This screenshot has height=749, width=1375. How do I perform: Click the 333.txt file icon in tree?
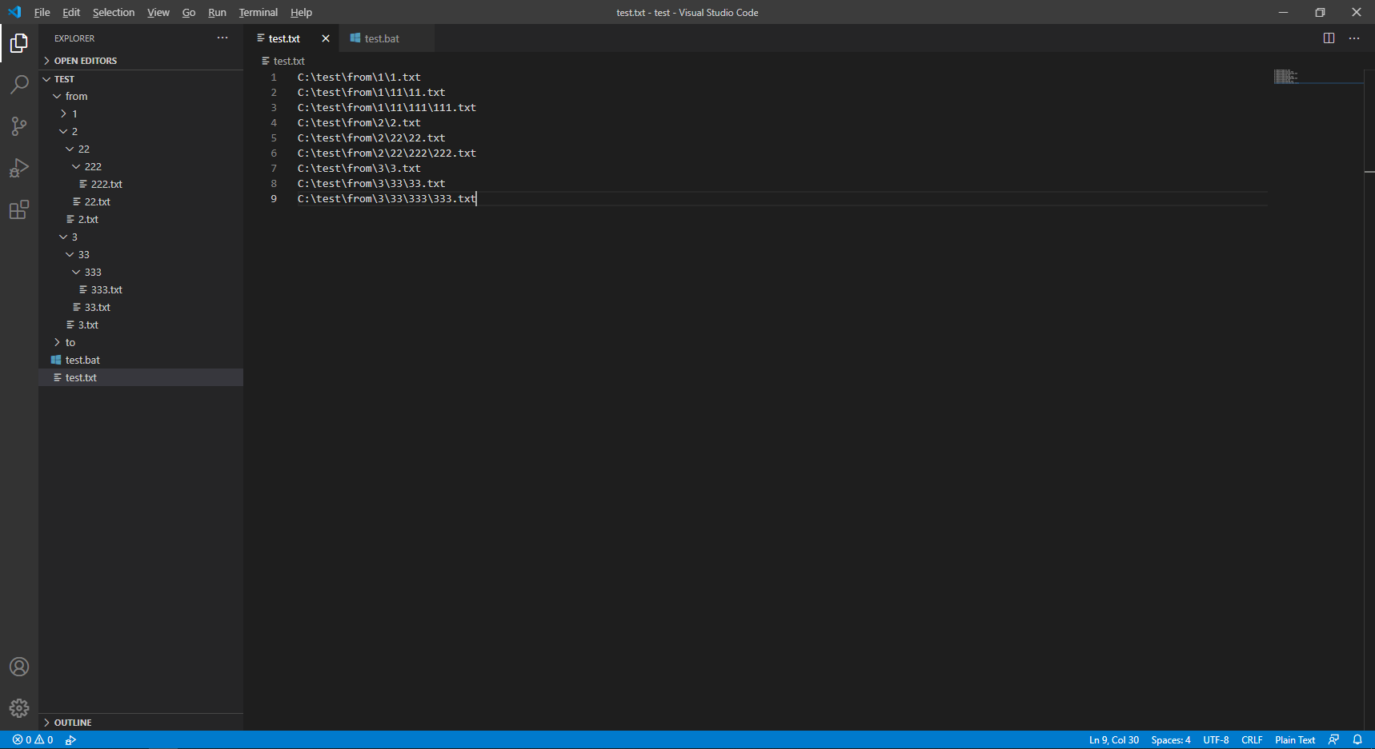click(x=83, y=289)
